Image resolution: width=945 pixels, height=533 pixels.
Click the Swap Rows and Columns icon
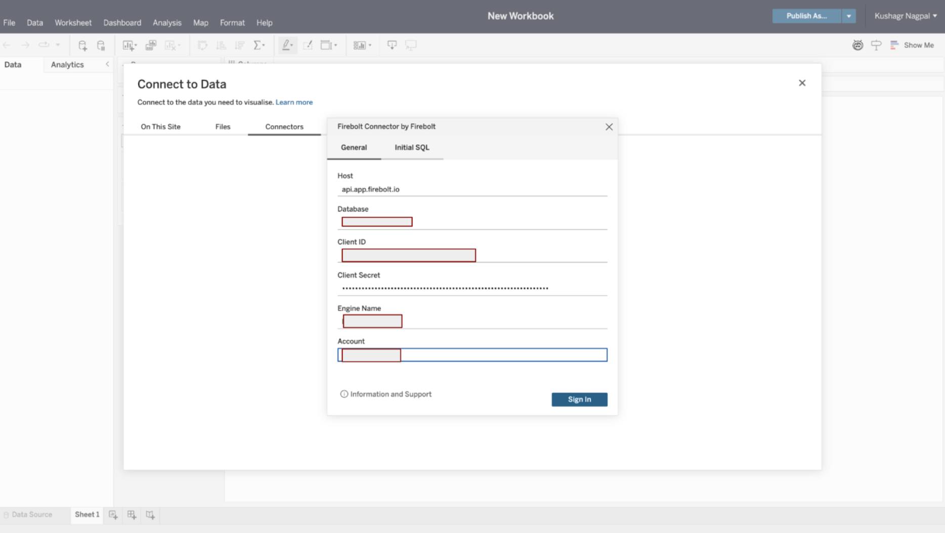pos(202,46)
